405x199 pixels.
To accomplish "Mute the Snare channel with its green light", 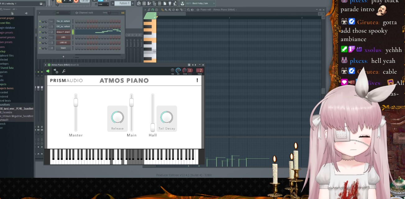I will point(40,48).
